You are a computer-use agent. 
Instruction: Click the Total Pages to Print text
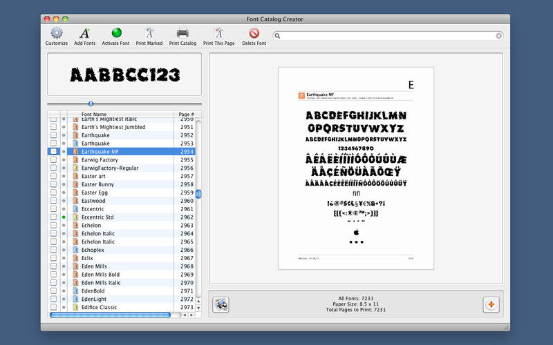point(355,310)
